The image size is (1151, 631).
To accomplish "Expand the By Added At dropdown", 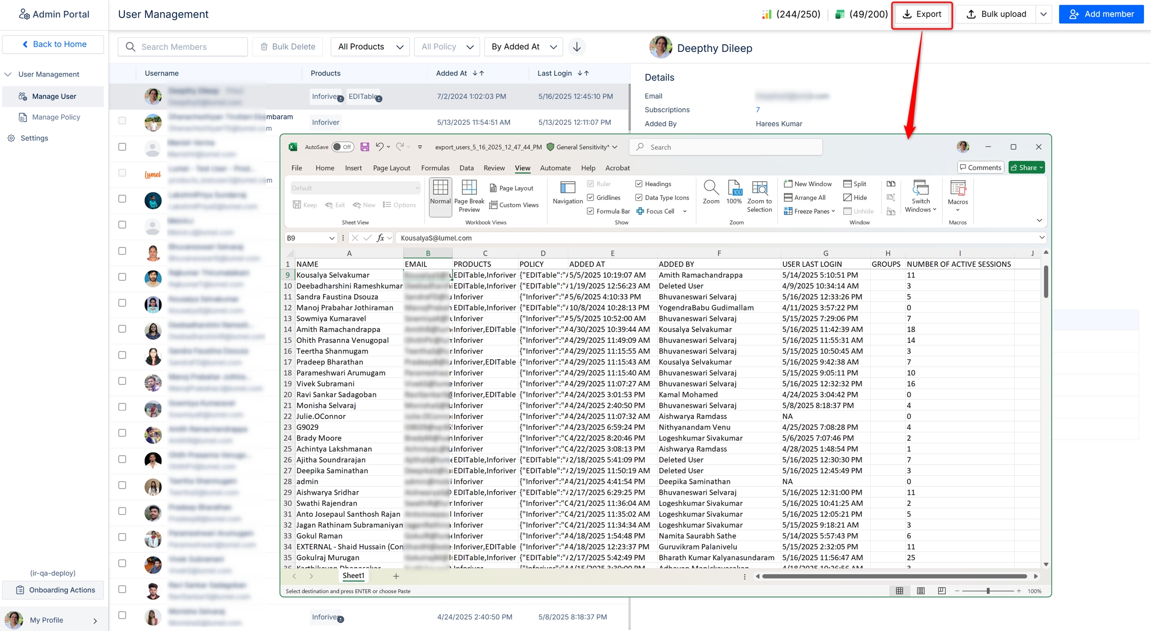I will tap(524, 47).
